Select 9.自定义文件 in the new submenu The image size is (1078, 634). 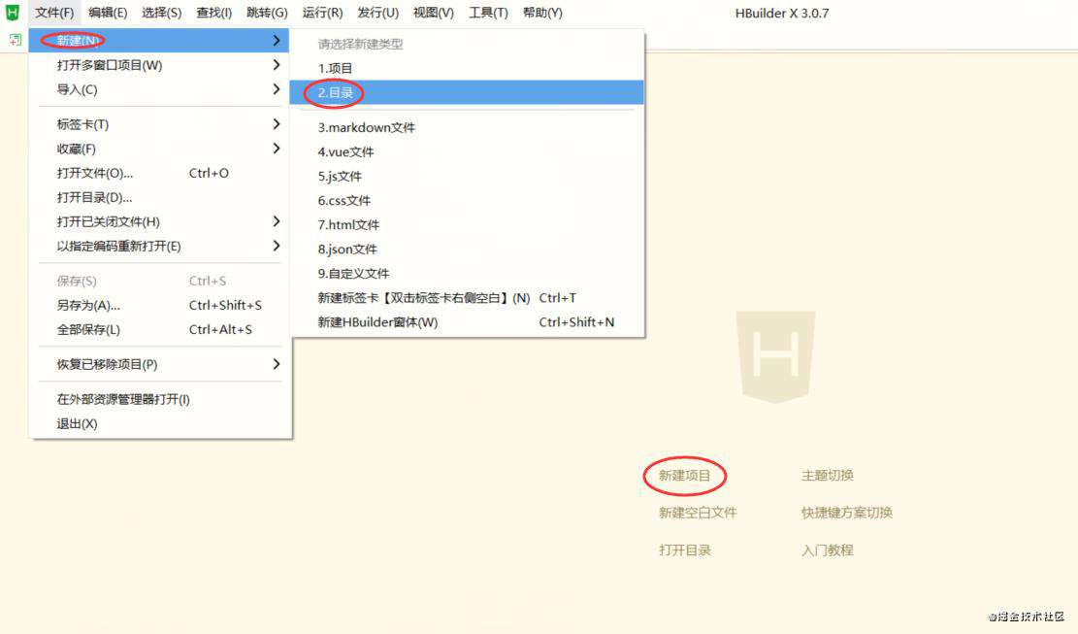pyautogui.click(x=467, y=274)
